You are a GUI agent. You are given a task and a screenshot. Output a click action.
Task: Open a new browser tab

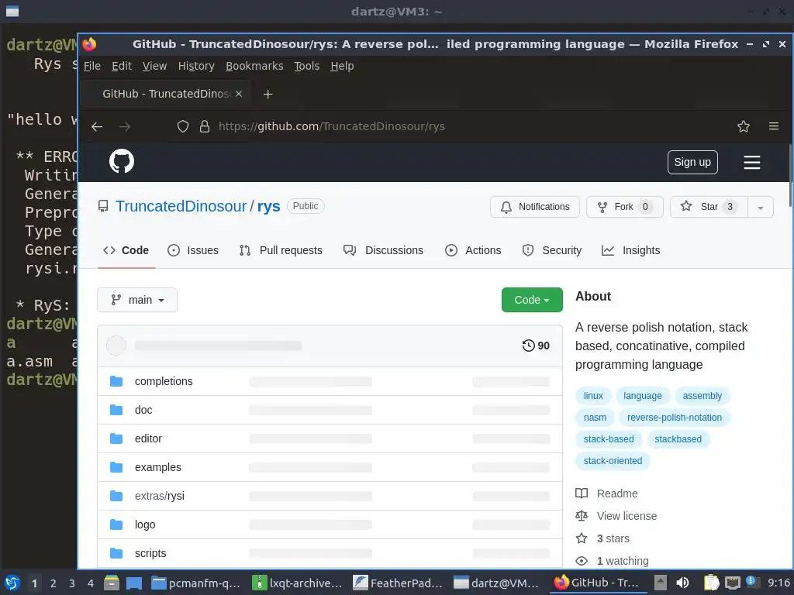point(268,94)
